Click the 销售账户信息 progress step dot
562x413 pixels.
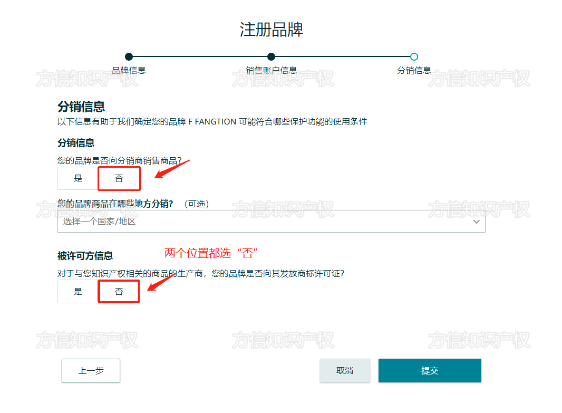[x=271, y=56]
